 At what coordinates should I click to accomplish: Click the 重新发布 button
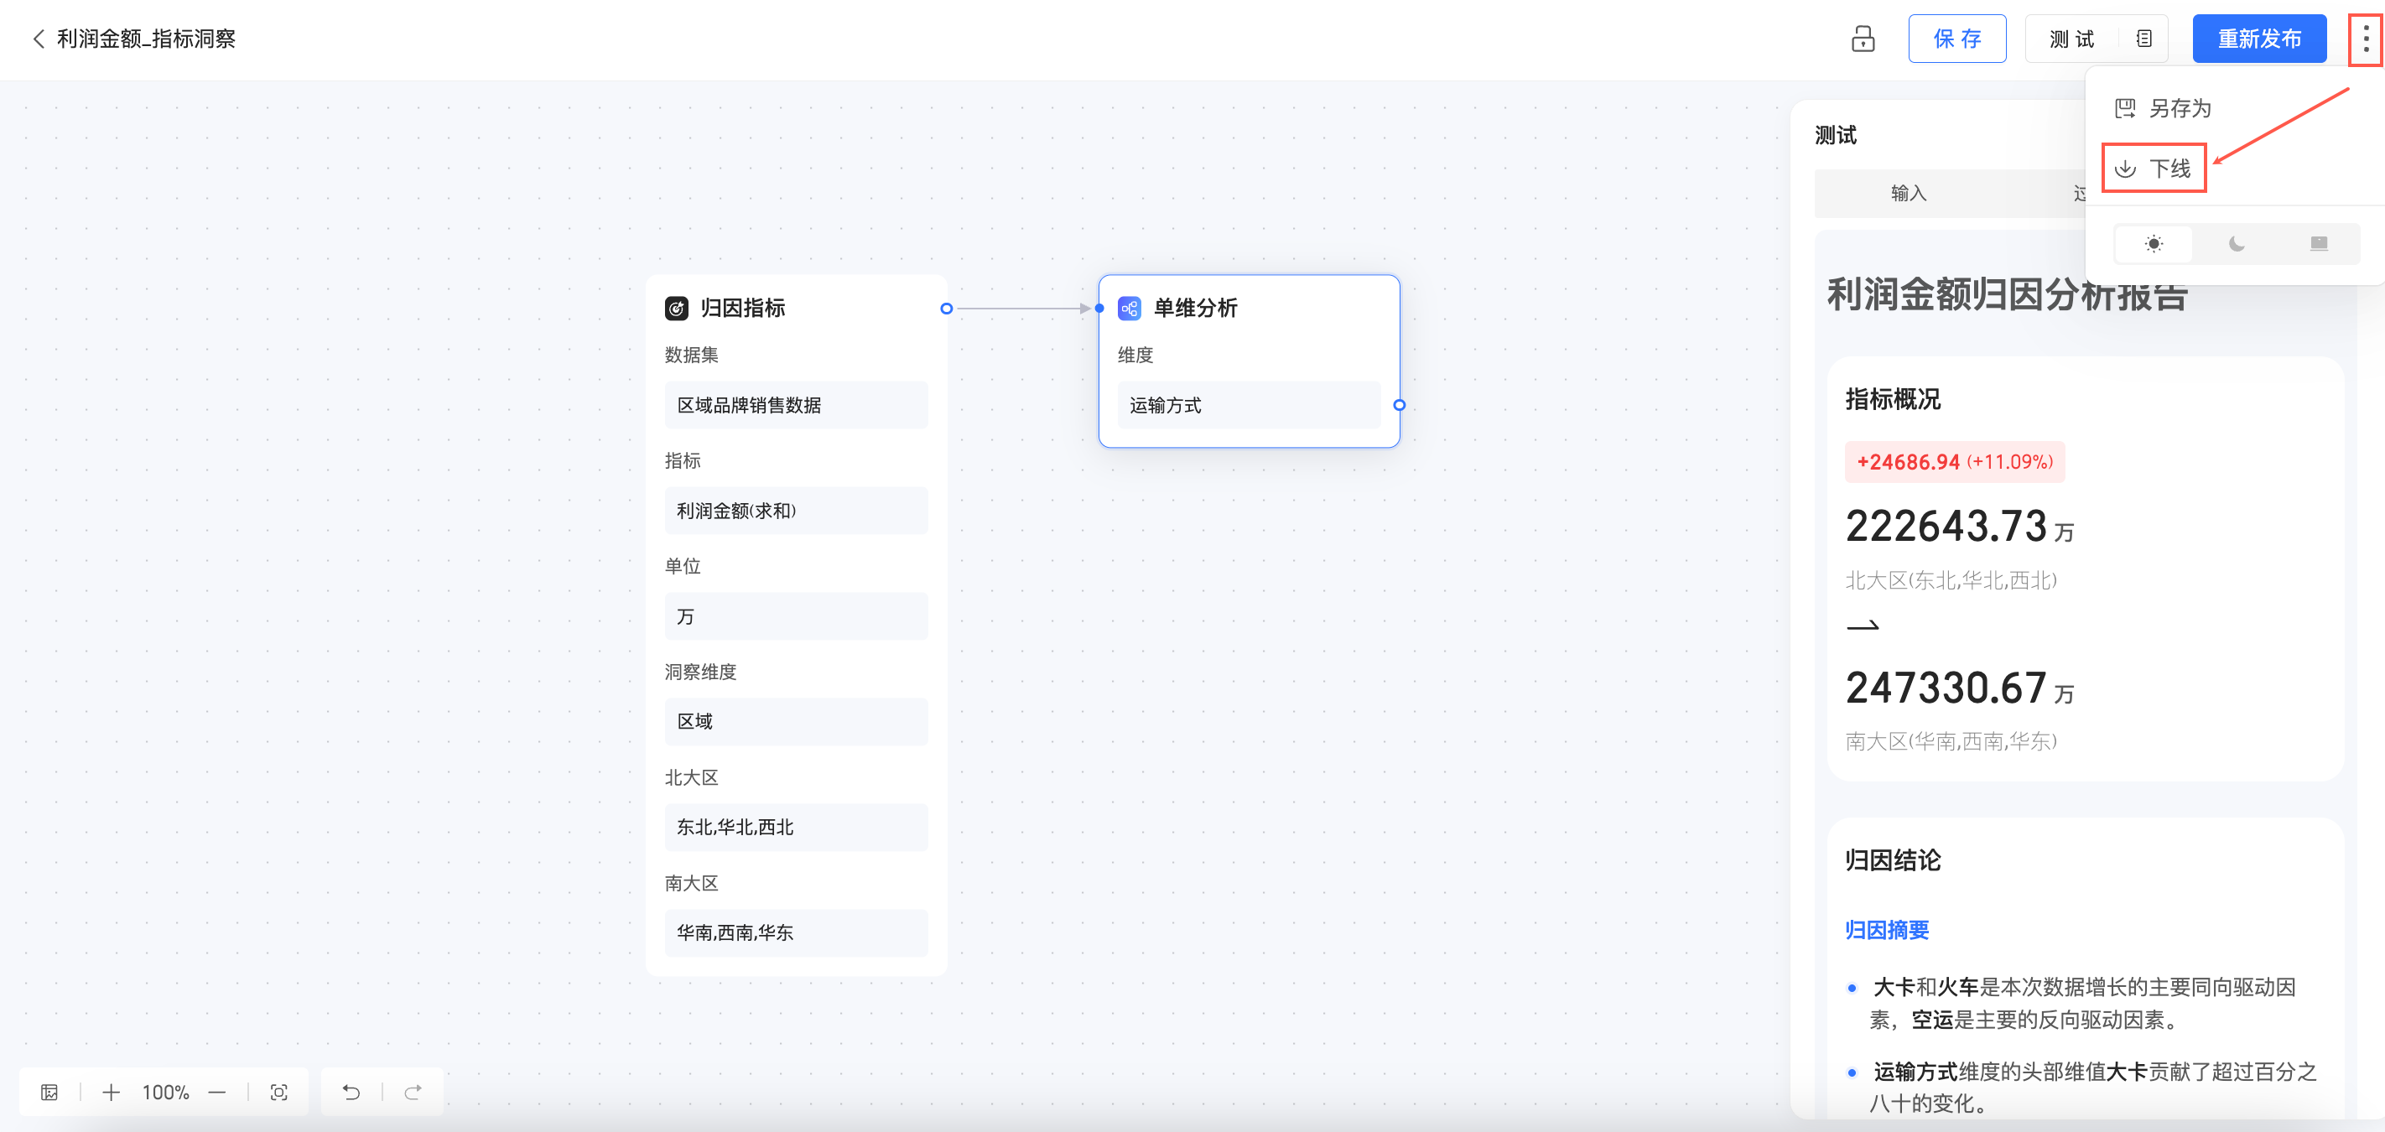coord(2258,39)
